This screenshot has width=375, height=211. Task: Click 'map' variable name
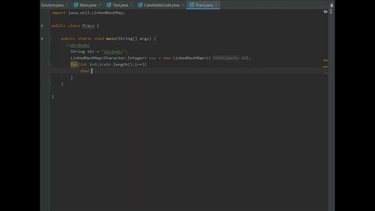[x=152, y=58]
